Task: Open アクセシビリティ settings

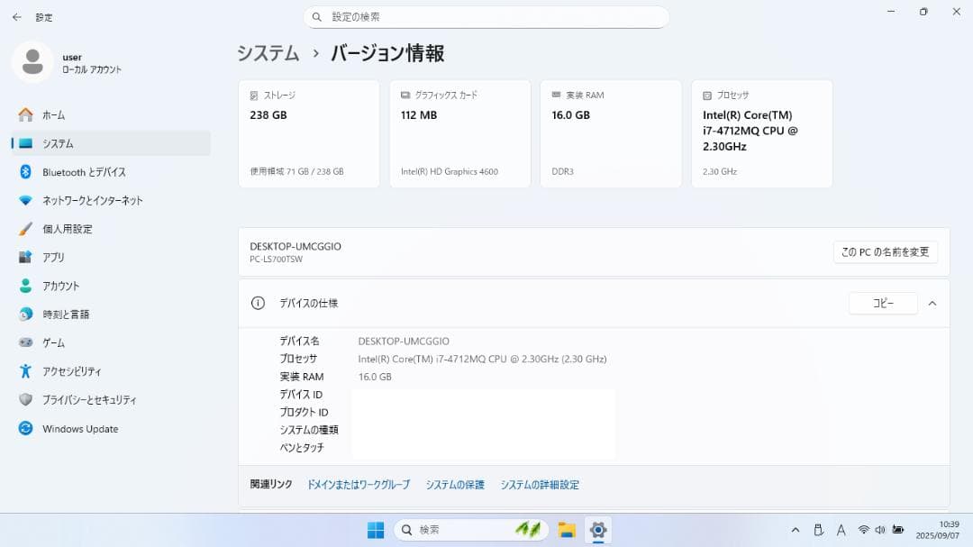Action: tap(76, 370)
